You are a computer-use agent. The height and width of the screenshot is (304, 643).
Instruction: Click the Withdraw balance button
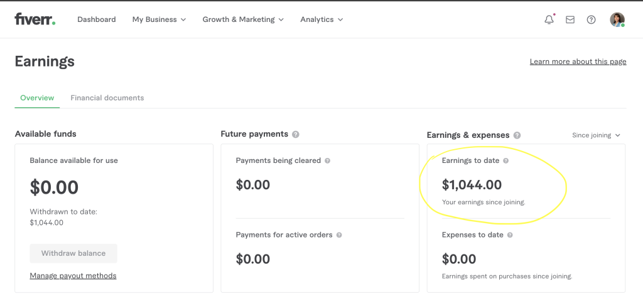73,253
